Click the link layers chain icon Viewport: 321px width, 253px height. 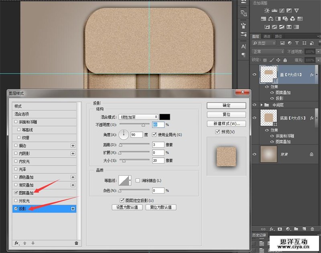pos(264,229)
